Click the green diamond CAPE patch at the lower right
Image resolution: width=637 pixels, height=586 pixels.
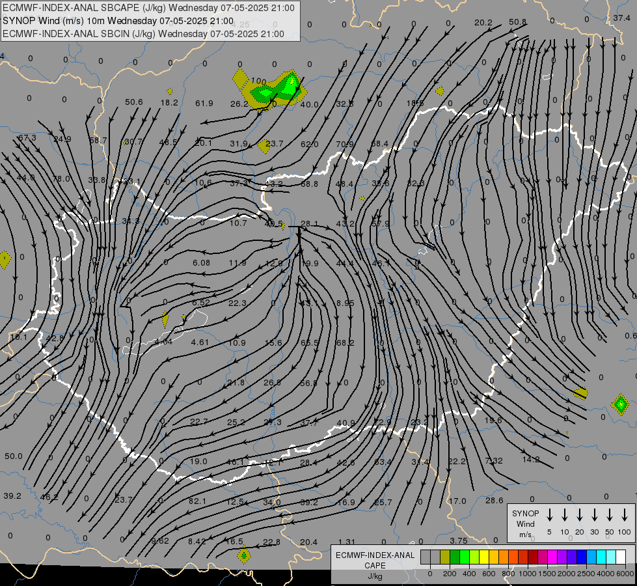[620, 404]
